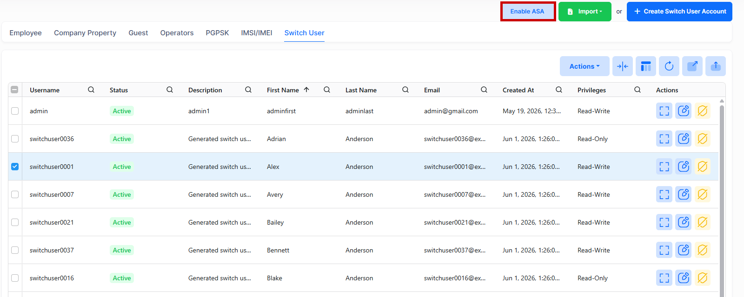Image resolution: width=744 pixels, height=297 pixels.
Task: Toggle First Name ascending sort arrow
Action: click(306, 90)
